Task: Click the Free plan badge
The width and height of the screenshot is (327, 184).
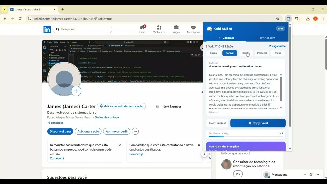Action: [281, 29]
